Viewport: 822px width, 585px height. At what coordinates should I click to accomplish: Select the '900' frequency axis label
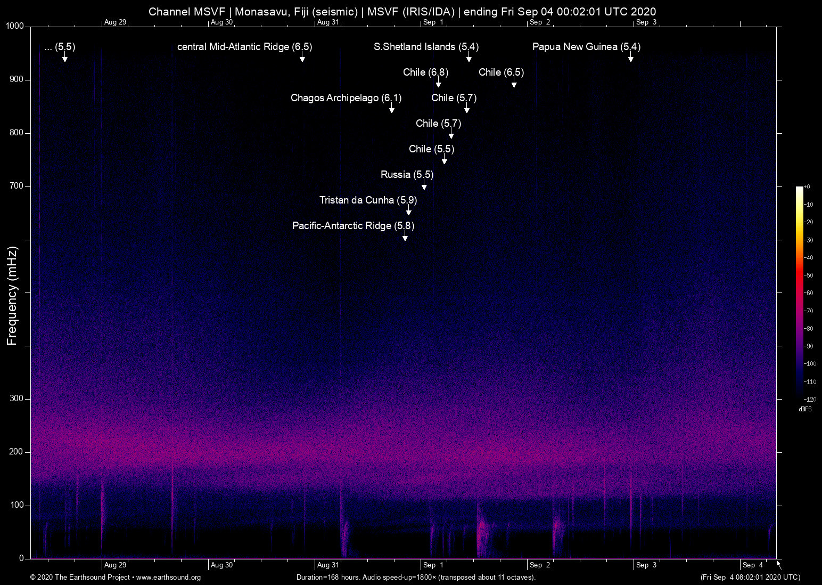tap(17, 79)
